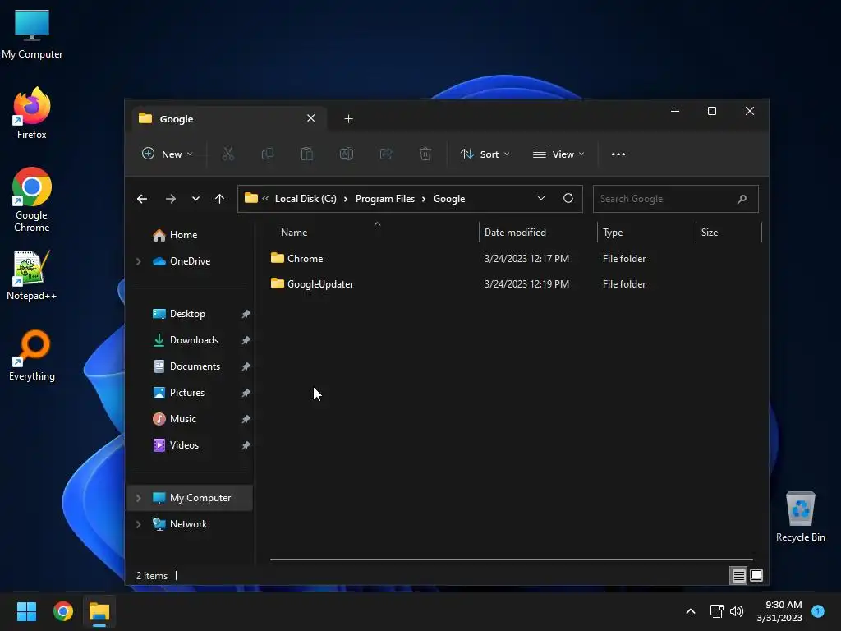Go back with the left arrow

[142, 199]
